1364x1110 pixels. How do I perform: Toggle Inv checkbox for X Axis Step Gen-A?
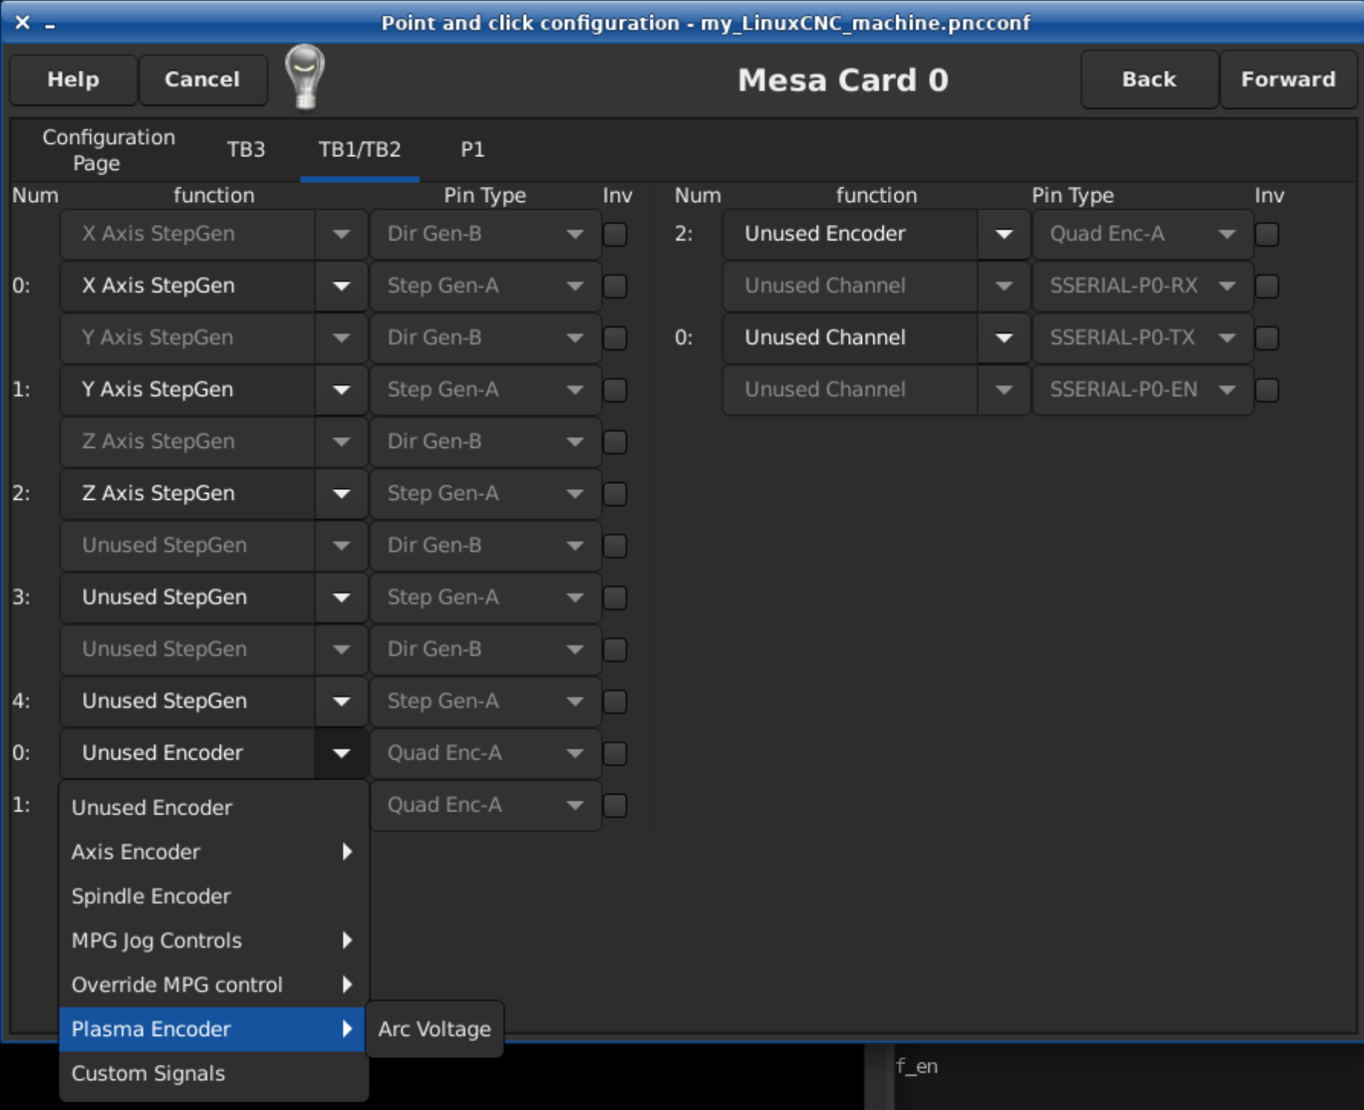pos(615,286)
